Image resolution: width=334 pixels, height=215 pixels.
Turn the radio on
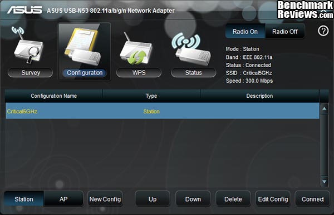(245, 32)
